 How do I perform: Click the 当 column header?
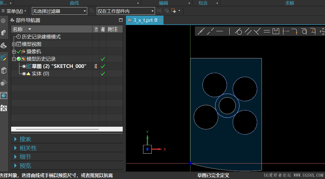[96, 29]
